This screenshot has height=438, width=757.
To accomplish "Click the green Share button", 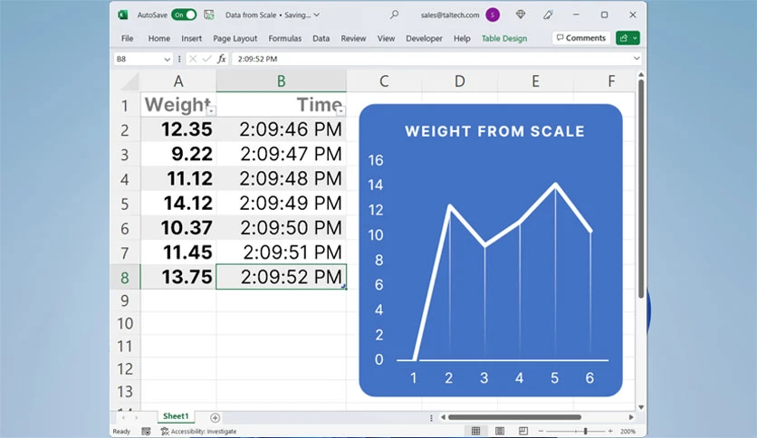I will coord(624,38).
